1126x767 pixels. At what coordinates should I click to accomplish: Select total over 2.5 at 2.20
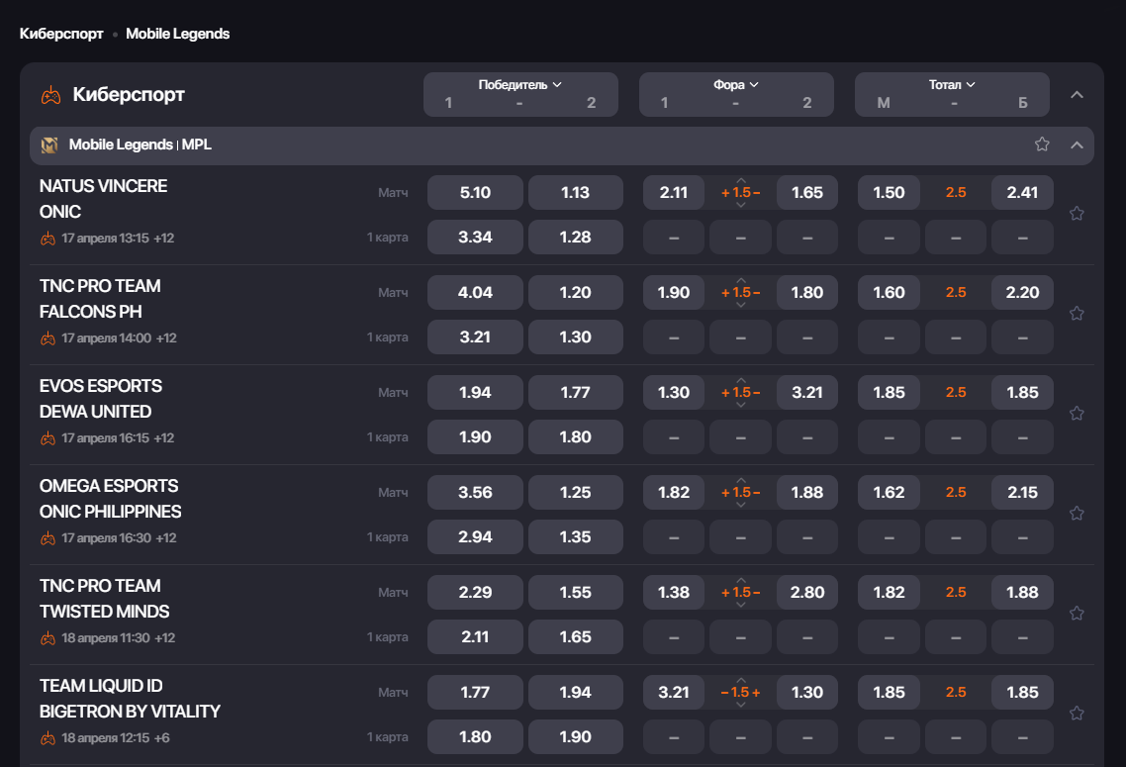click(1022, 292)
